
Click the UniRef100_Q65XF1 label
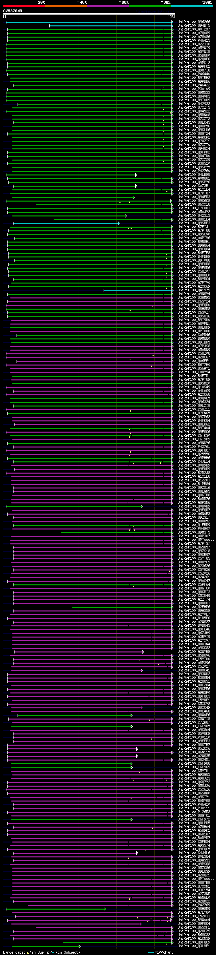[x=194, y=927]
